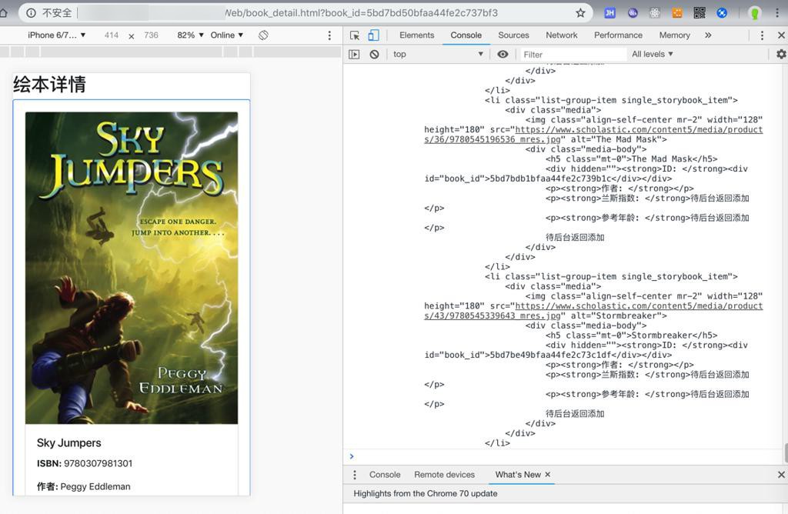The width and height of the screenshot is (788, 514).
Task: Open Chrome's three-dot main menu
Action: click(777, 13)
